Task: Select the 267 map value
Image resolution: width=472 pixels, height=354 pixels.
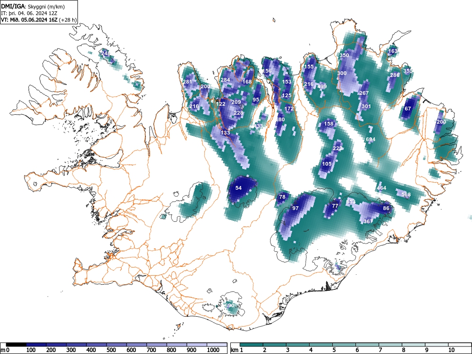Action: [364, 93]
